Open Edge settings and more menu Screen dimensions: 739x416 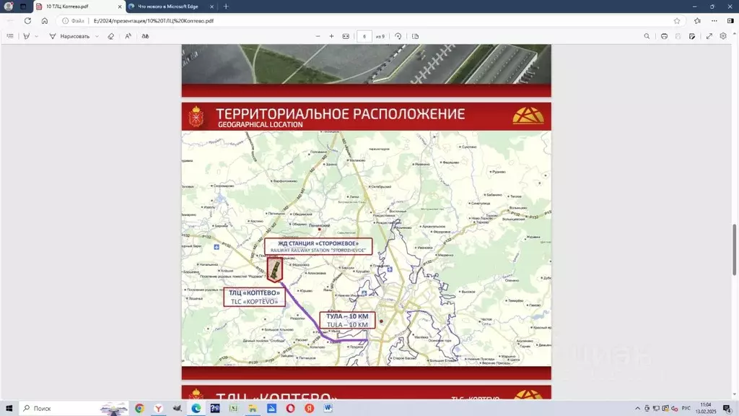(x=714, y=21)
